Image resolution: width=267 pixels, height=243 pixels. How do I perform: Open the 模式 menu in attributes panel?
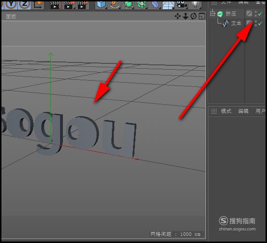pyautogui.click(x=226, y=111)
